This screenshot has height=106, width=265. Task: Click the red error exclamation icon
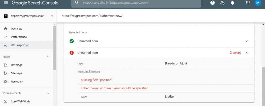pyautogui.click(x=72, y=52)
